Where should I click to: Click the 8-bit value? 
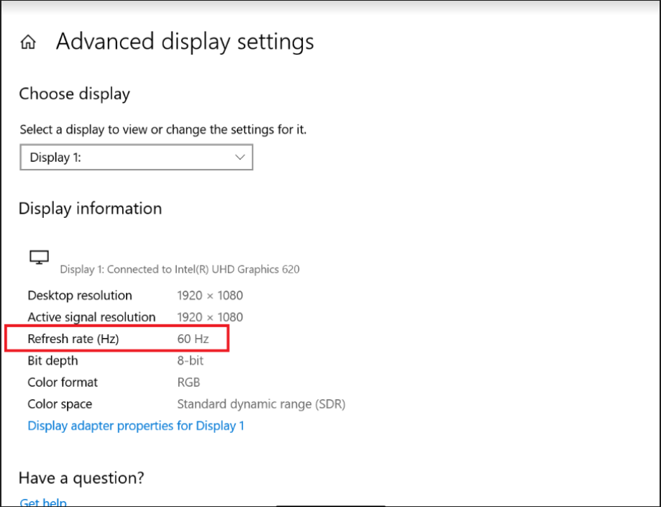point(191,361)
